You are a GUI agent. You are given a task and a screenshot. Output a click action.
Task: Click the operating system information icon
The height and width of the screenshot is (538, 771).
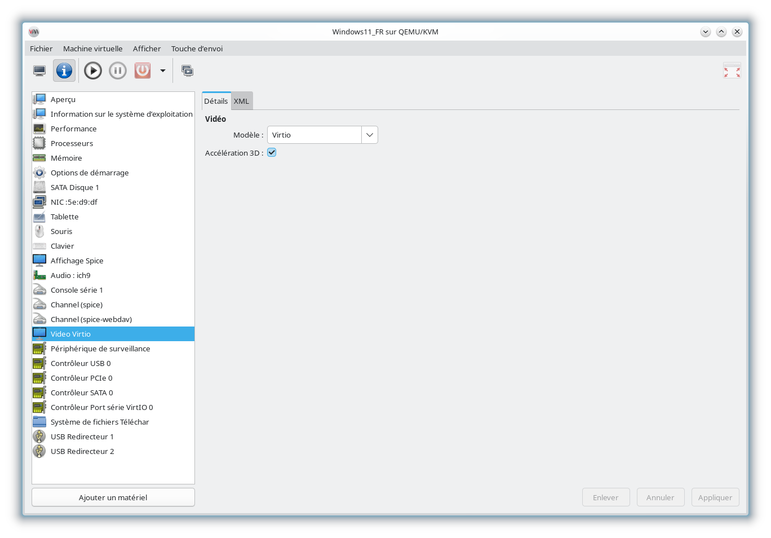pyautogui.click(x=39, y=114)
